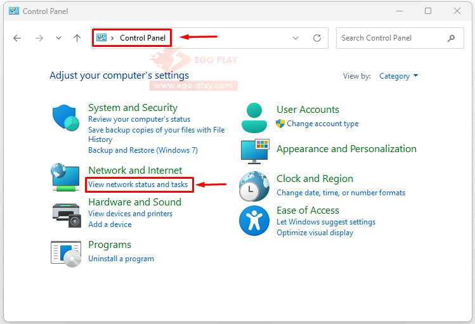Image resolution: width=475 pixels, height=324 pixels.
Task: Click the Control Panel icon in the title bar
Action: point(14,11)
